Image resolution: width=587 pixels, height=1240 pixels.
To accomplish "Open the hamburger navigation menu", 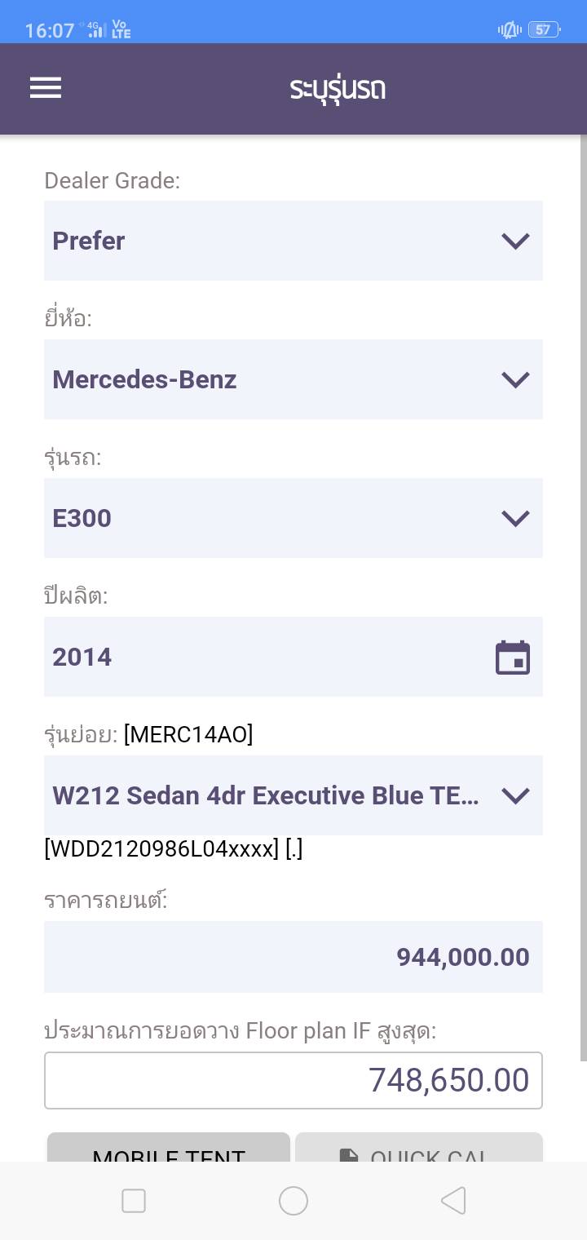I will click(46, 88).
